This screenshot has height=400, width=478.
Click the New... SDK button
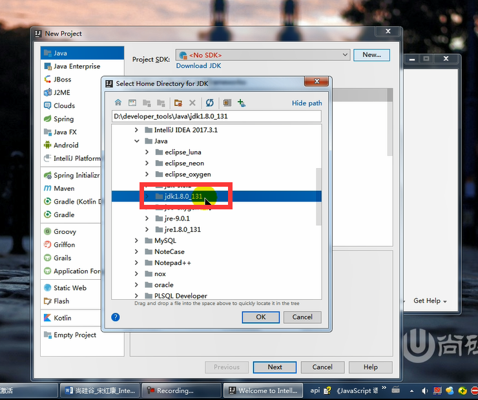tap(371, 55)
